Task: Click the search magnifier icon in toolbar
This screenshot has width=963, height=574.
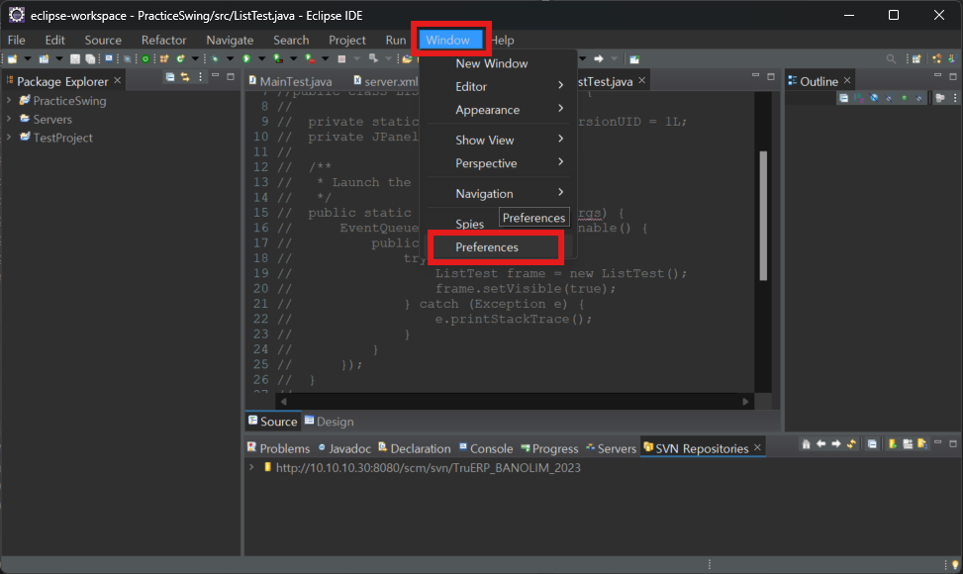Action: point(891,59)
